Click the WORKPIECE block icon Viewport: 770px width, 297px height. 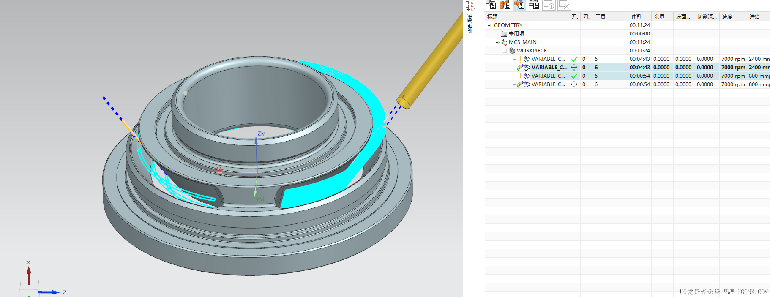[512, 51]
